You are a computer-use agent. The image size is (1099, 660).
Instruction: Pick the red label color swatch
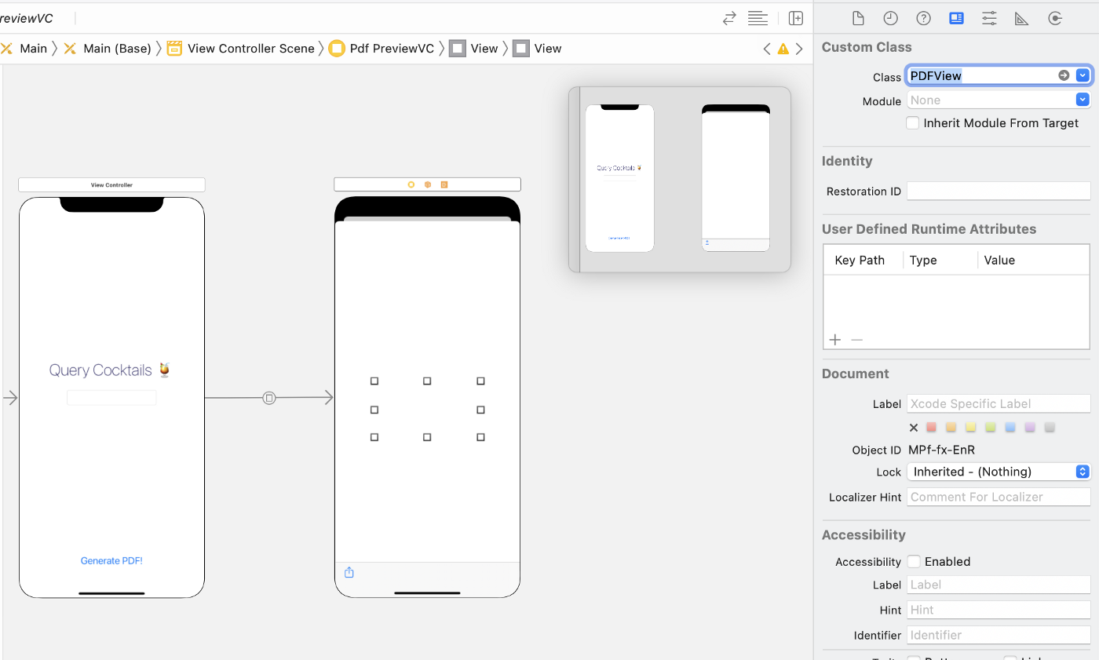coord(931,428)
